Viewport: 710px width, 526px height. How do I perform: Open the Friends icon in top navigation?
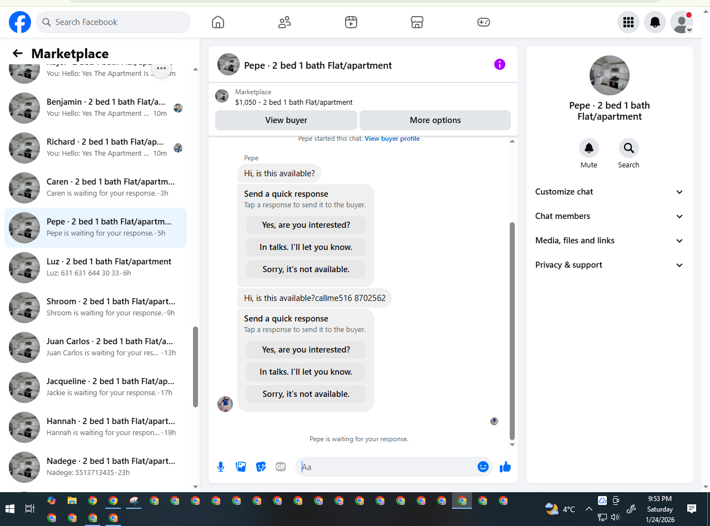pos(285,22)
